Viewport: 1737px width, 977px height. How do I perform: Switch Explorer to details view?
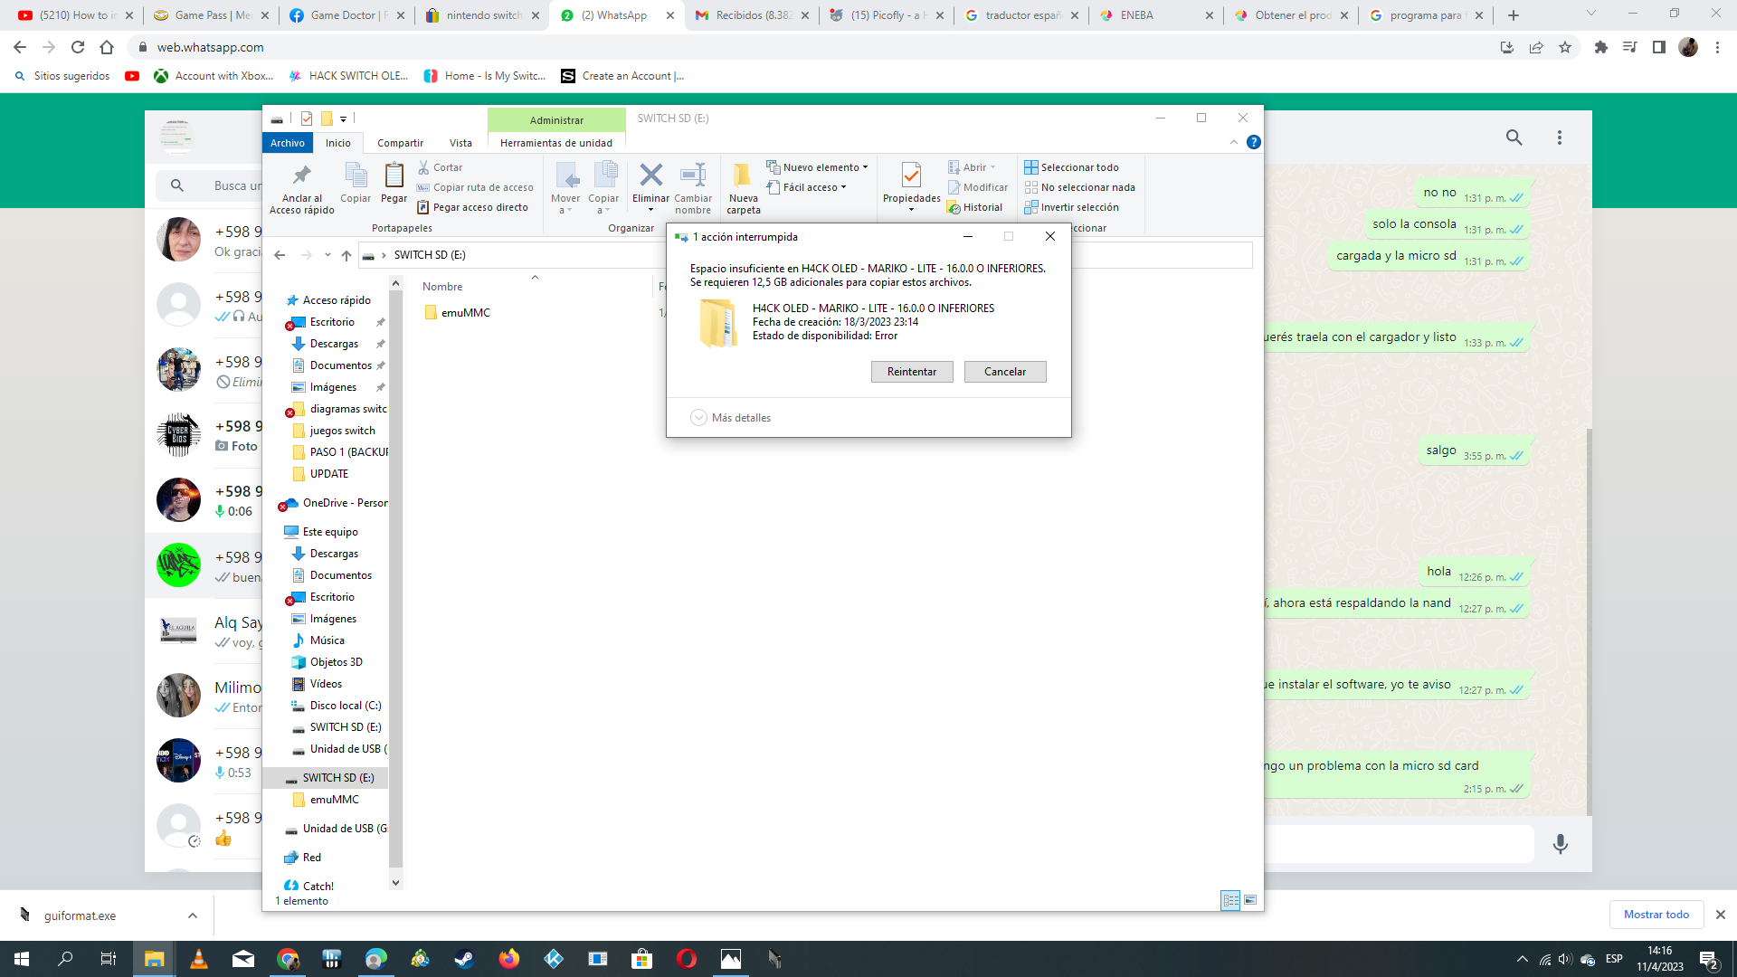tap(1230, 900)
